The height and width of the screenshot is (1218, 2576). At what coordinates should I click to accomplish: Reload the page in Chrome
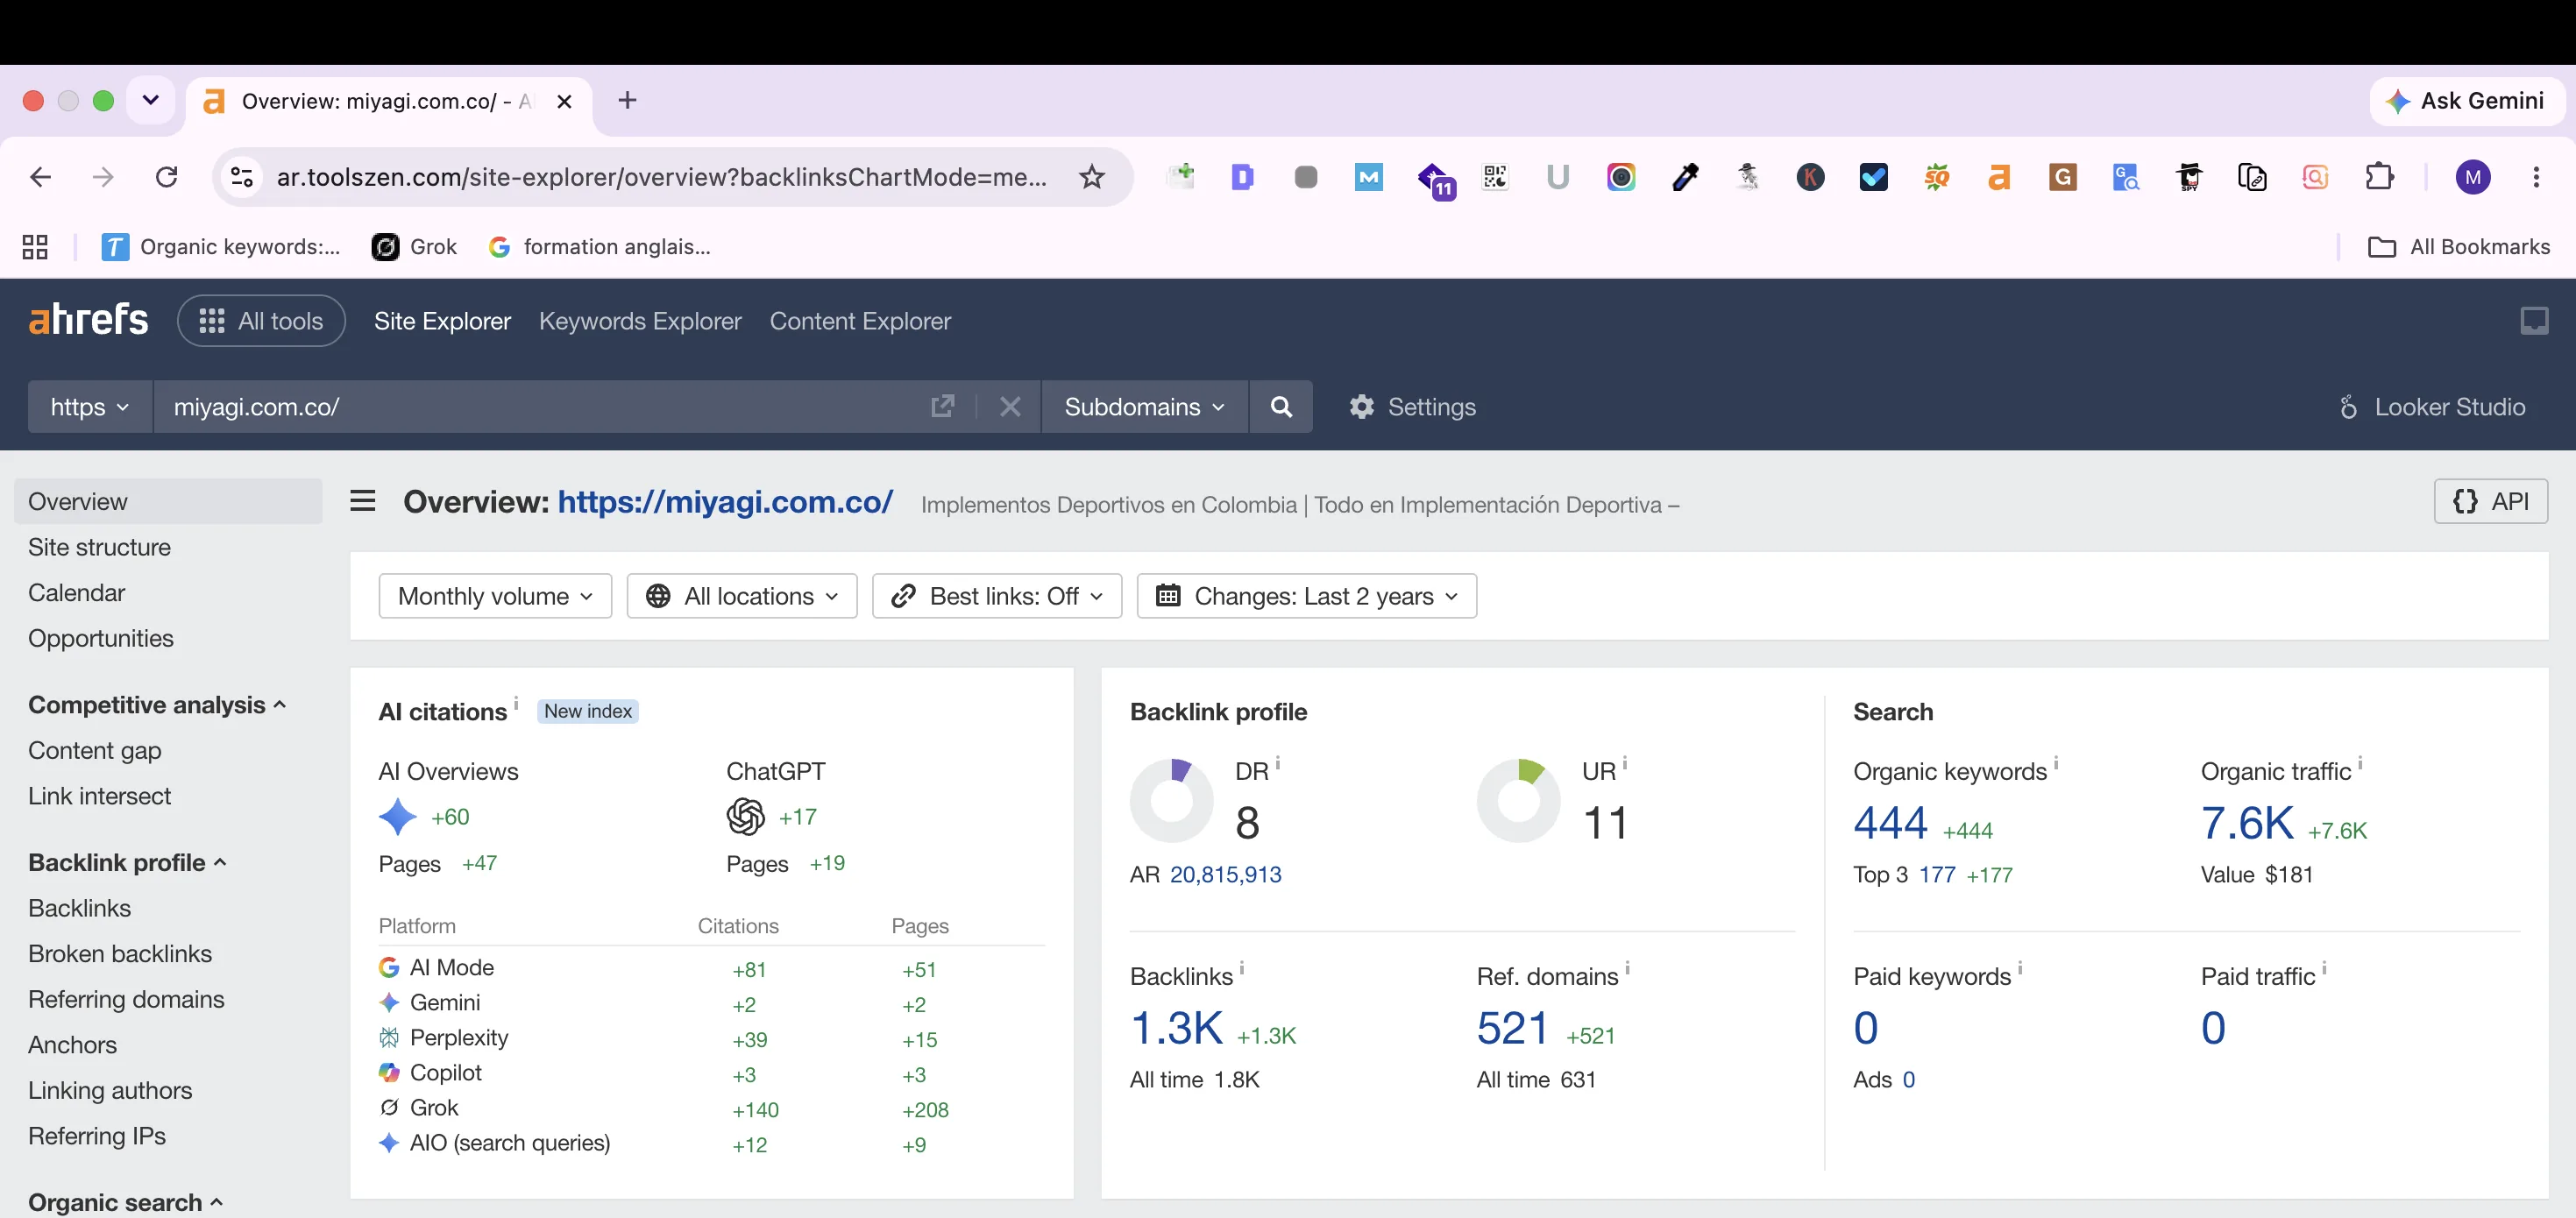[166, 177]
